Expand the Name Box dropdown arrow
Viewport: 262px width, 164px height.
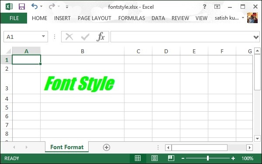(43, 36)
